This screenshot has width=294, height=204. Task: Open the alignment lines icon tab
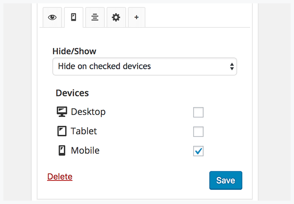point(95,18)
